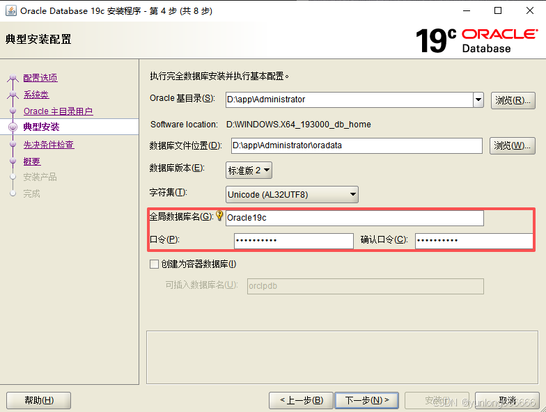
Task: Go back with the 上一步(B) button
Action: (301, 401)
